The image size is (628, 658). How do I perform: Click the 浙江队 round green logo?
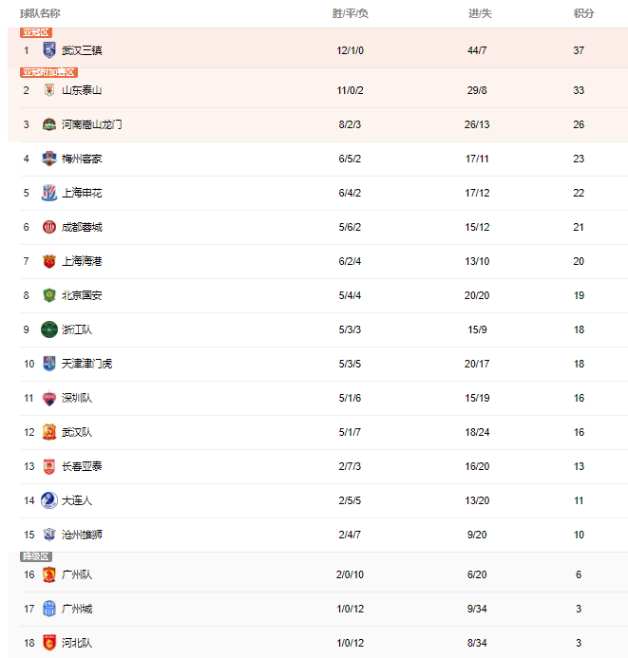point(49,329)
